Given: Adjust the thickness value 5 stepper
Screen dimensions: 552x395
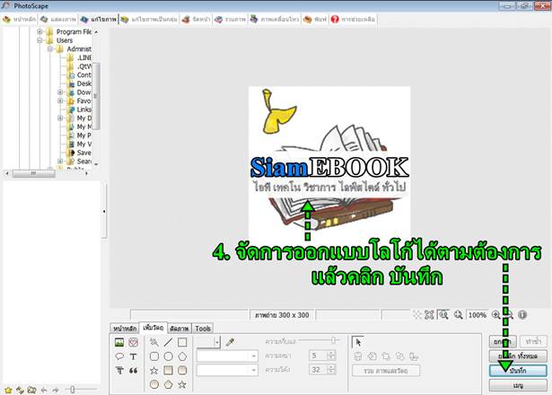Looking at the screenshot, I should tap(331, 355).
